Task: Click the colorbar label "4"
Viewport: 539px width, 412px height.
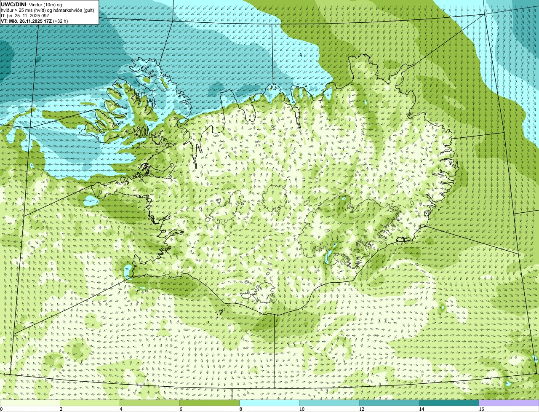Action: click(121, 409)
